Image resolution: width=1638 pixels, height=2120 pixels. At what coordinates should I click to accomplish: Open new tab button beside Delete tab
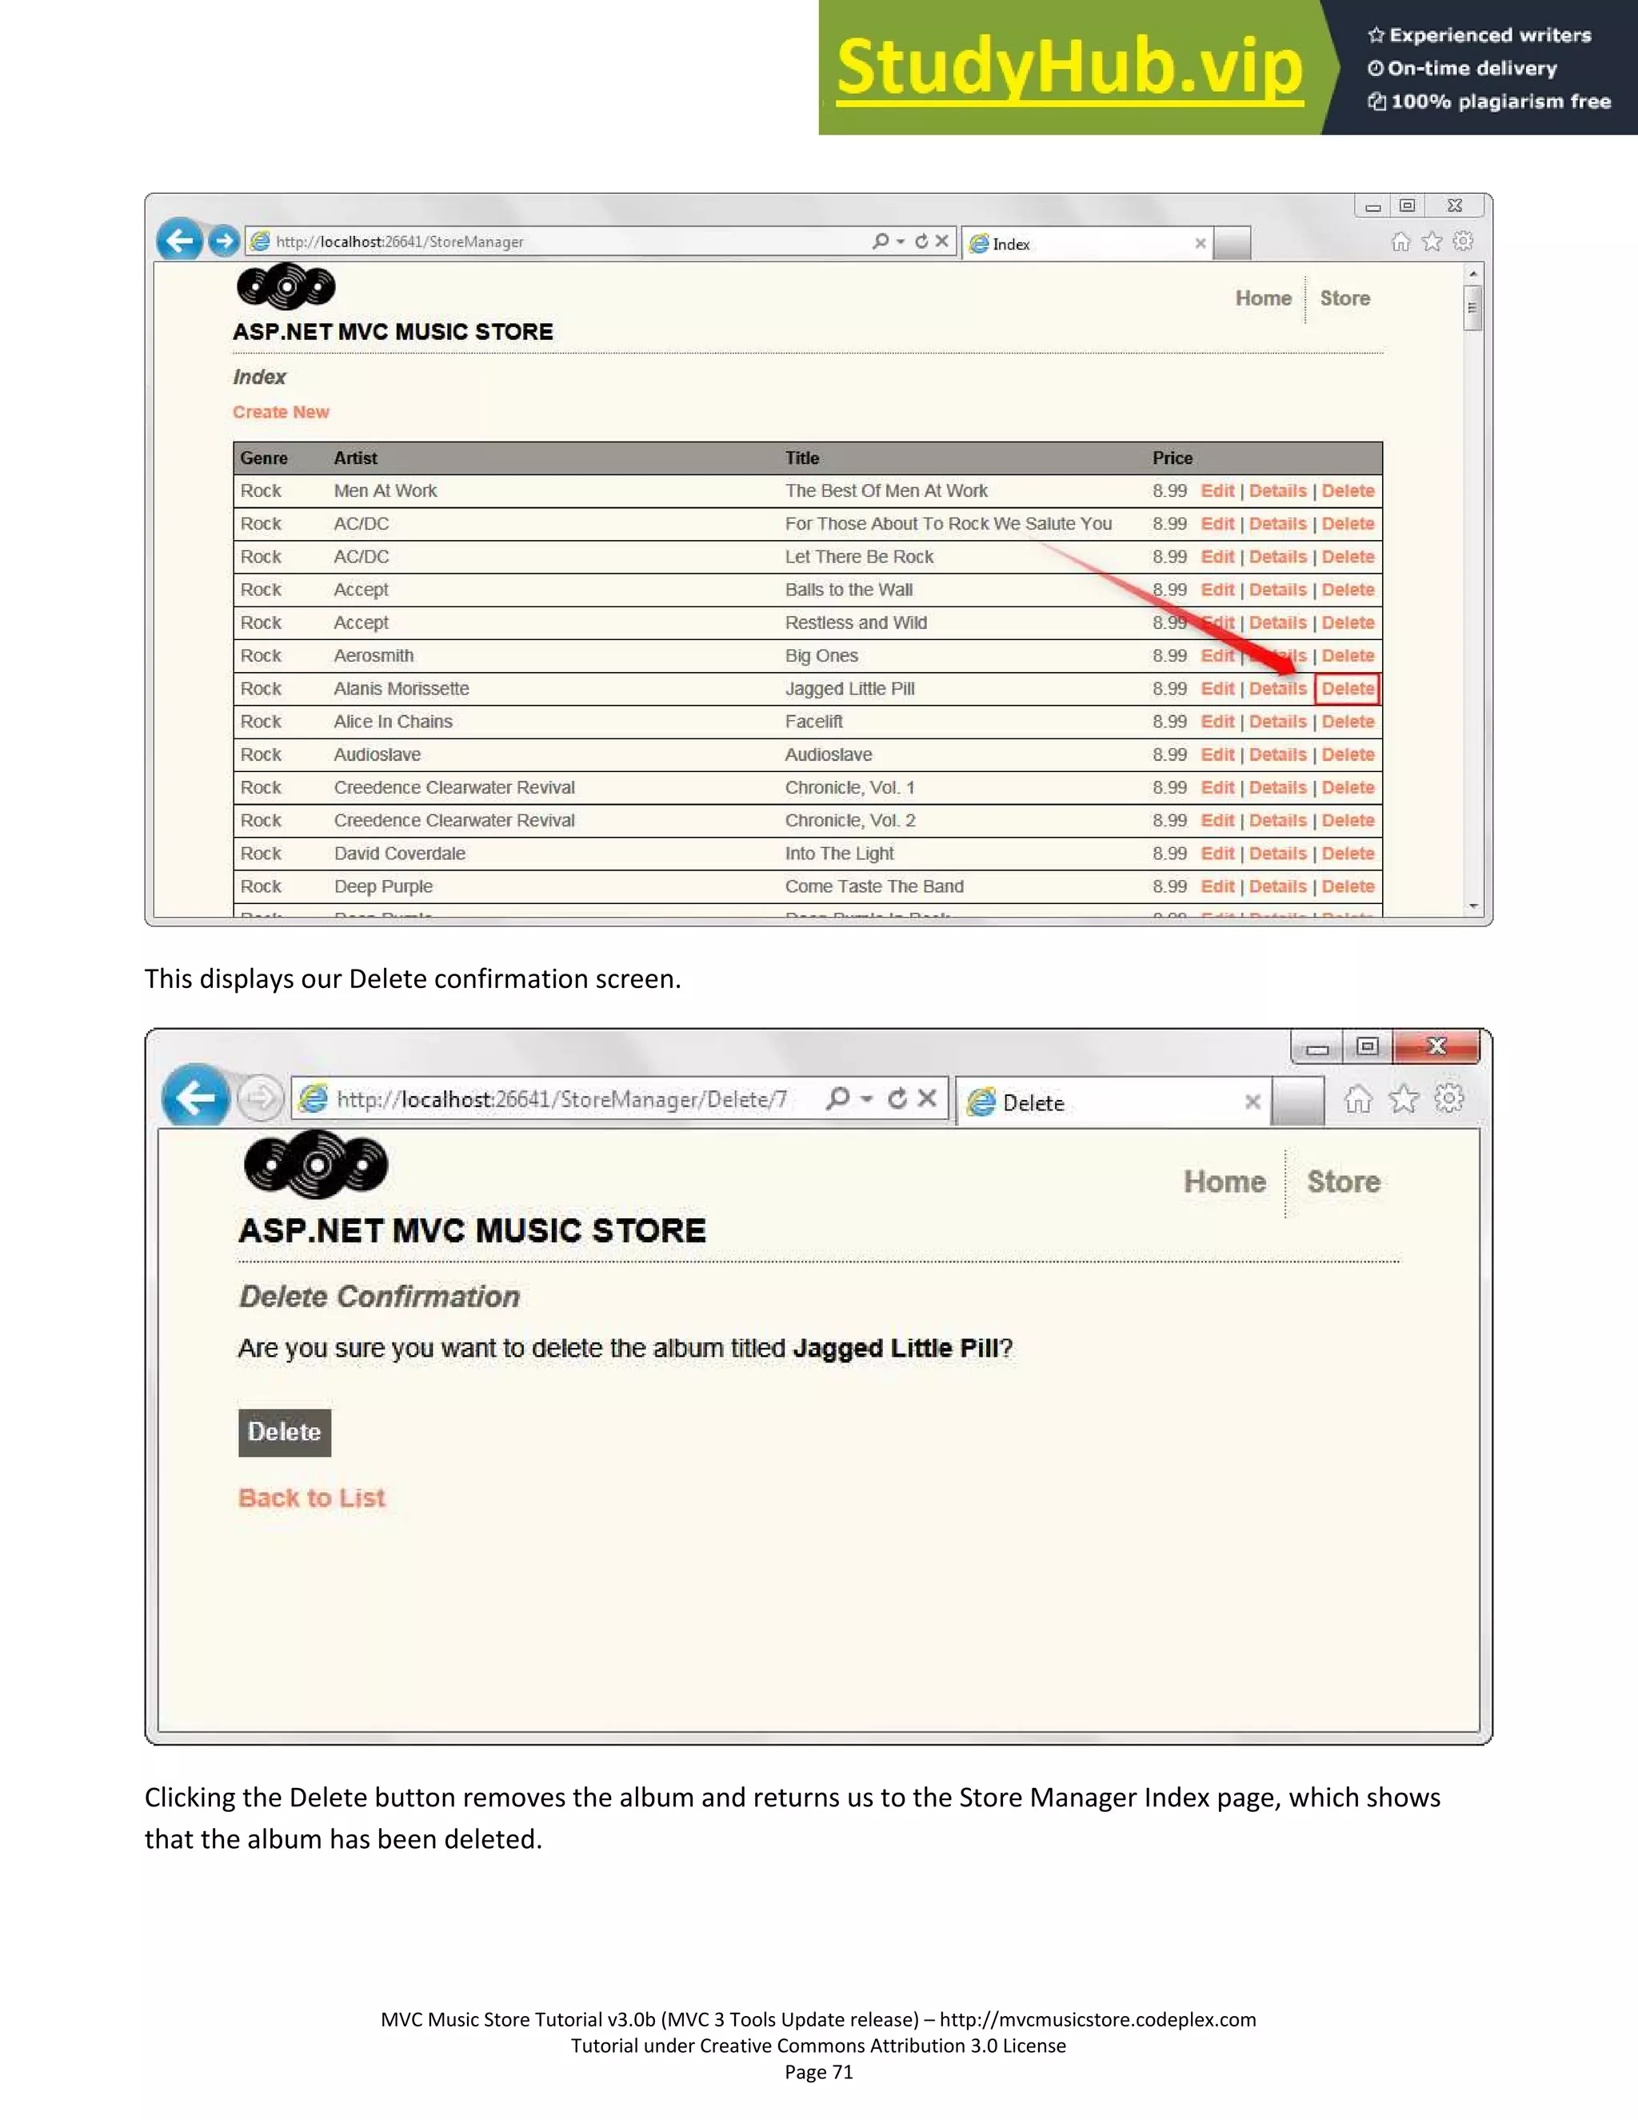(x=1297, y=1101)
